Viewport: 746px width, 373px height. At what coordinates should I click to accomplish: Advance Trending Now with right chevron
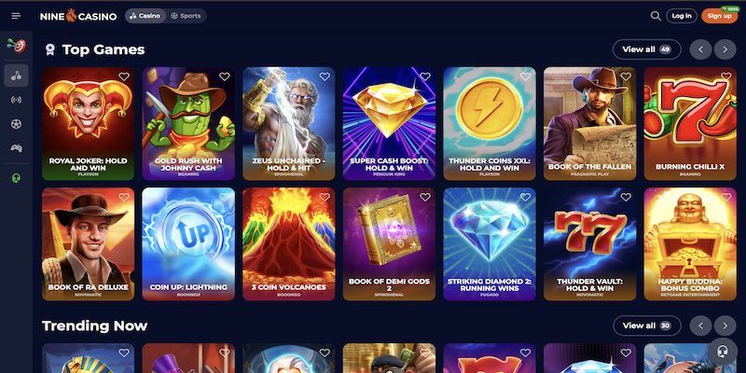725,325
